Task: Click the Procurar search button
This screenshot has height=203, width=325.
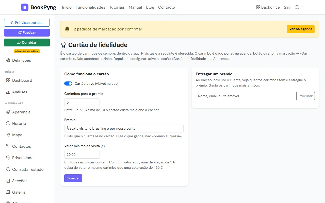Action: pos(305,96)
